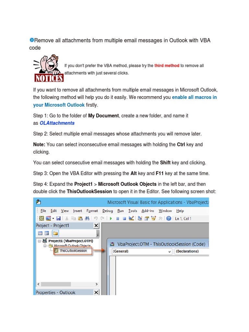Open the View menu
The width and height of the screenshot is (249, 332).
(65, 211)
